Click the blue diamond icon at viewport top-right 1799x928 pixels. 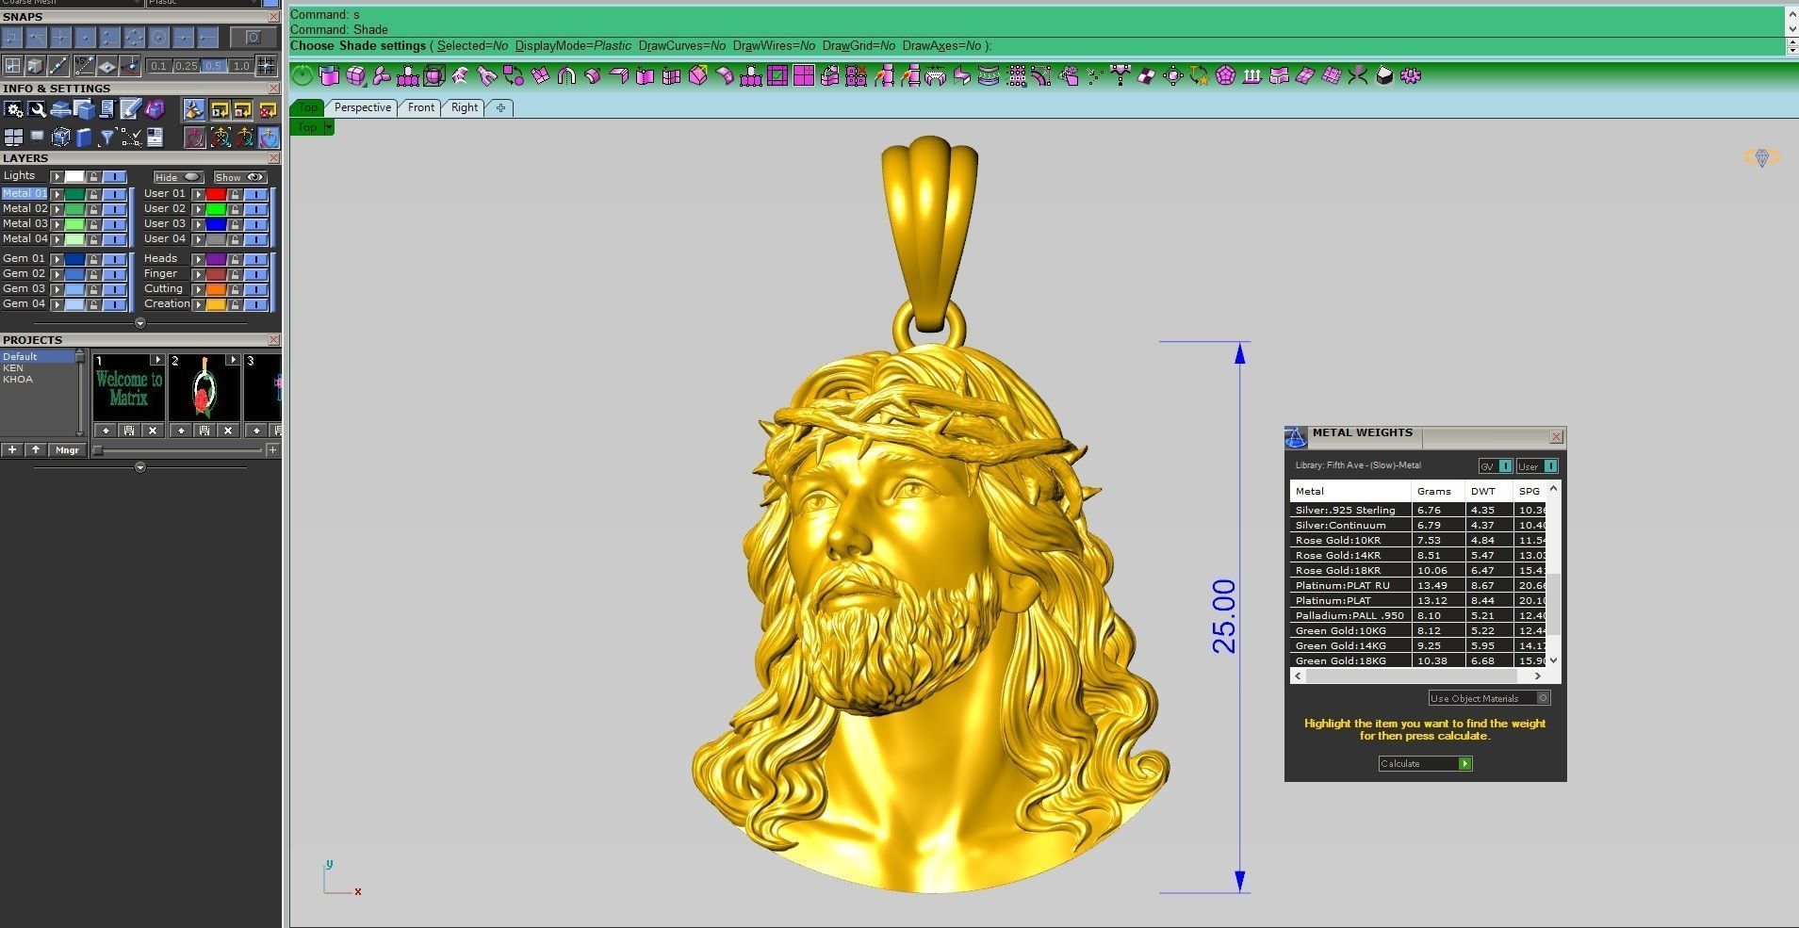(x=1761, y=157)
